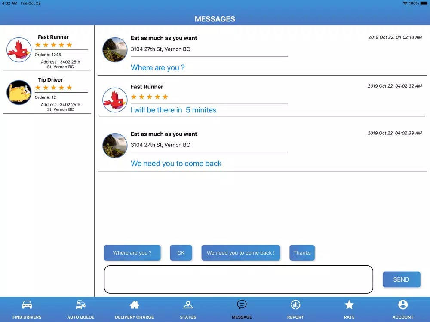Select MESSAGE tab label

coord(242,317)
